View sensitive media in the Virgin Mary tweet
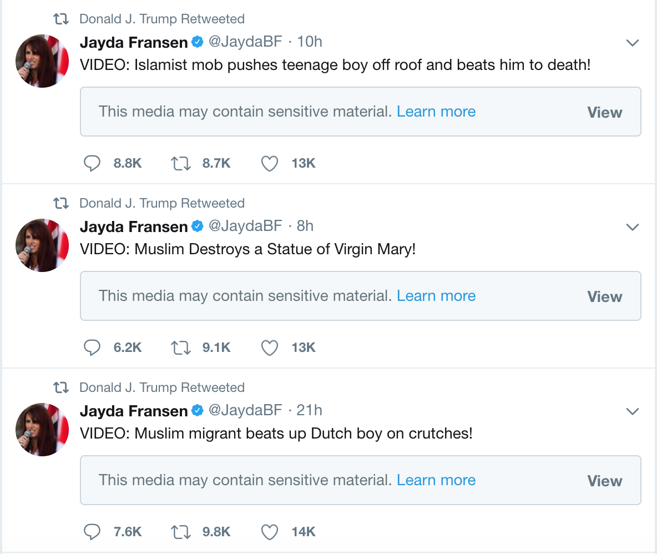The width and height of the screenshot is (657, 554). click(x=604, y=296)
